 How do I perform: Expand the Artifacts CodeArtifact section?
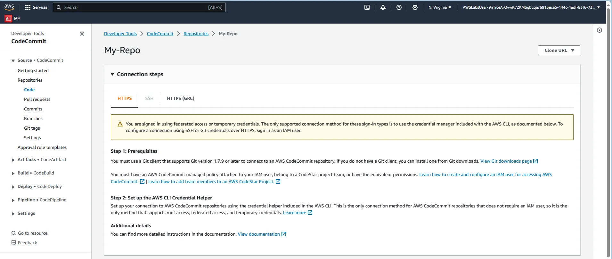click(13, 160)
